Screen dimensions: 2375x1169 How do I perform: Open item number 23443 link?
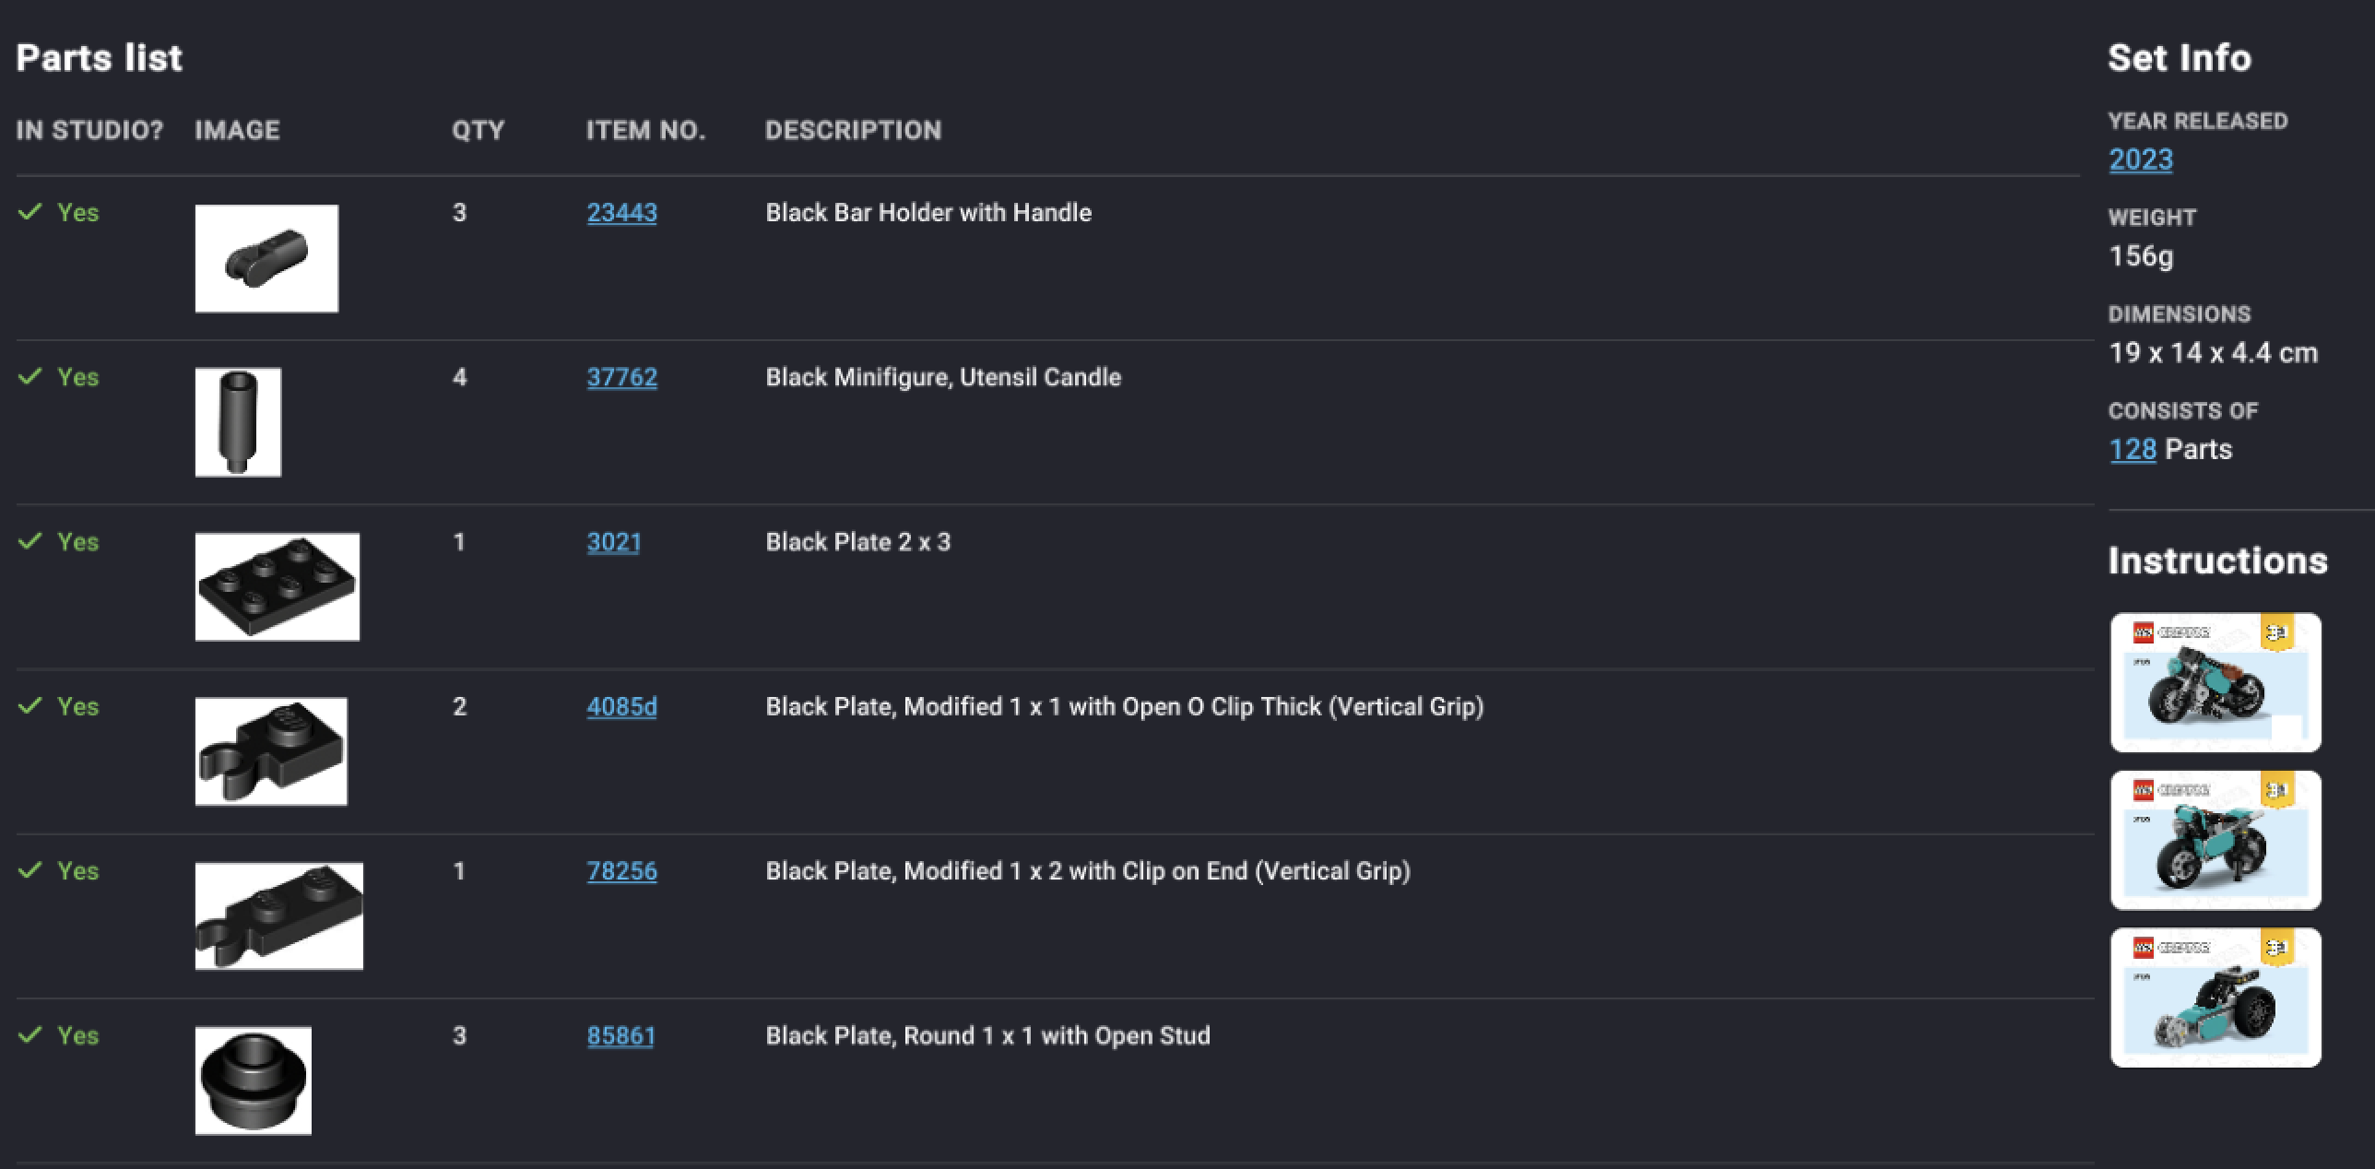(621, 213)
